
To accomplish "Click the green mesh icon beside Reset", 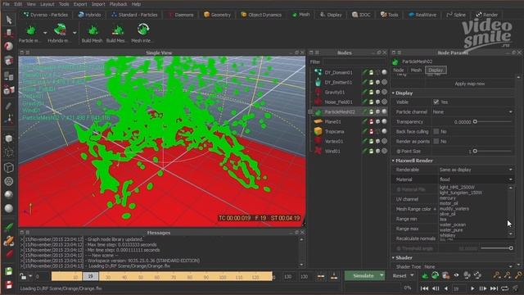I will [425, 275].
